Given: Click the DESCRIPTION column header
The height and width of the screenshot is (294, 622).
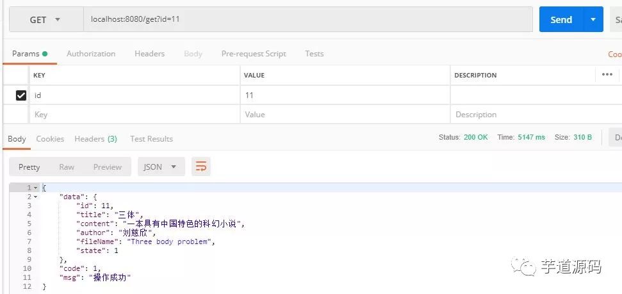Looking at the screenshot, I should (475, 75).
